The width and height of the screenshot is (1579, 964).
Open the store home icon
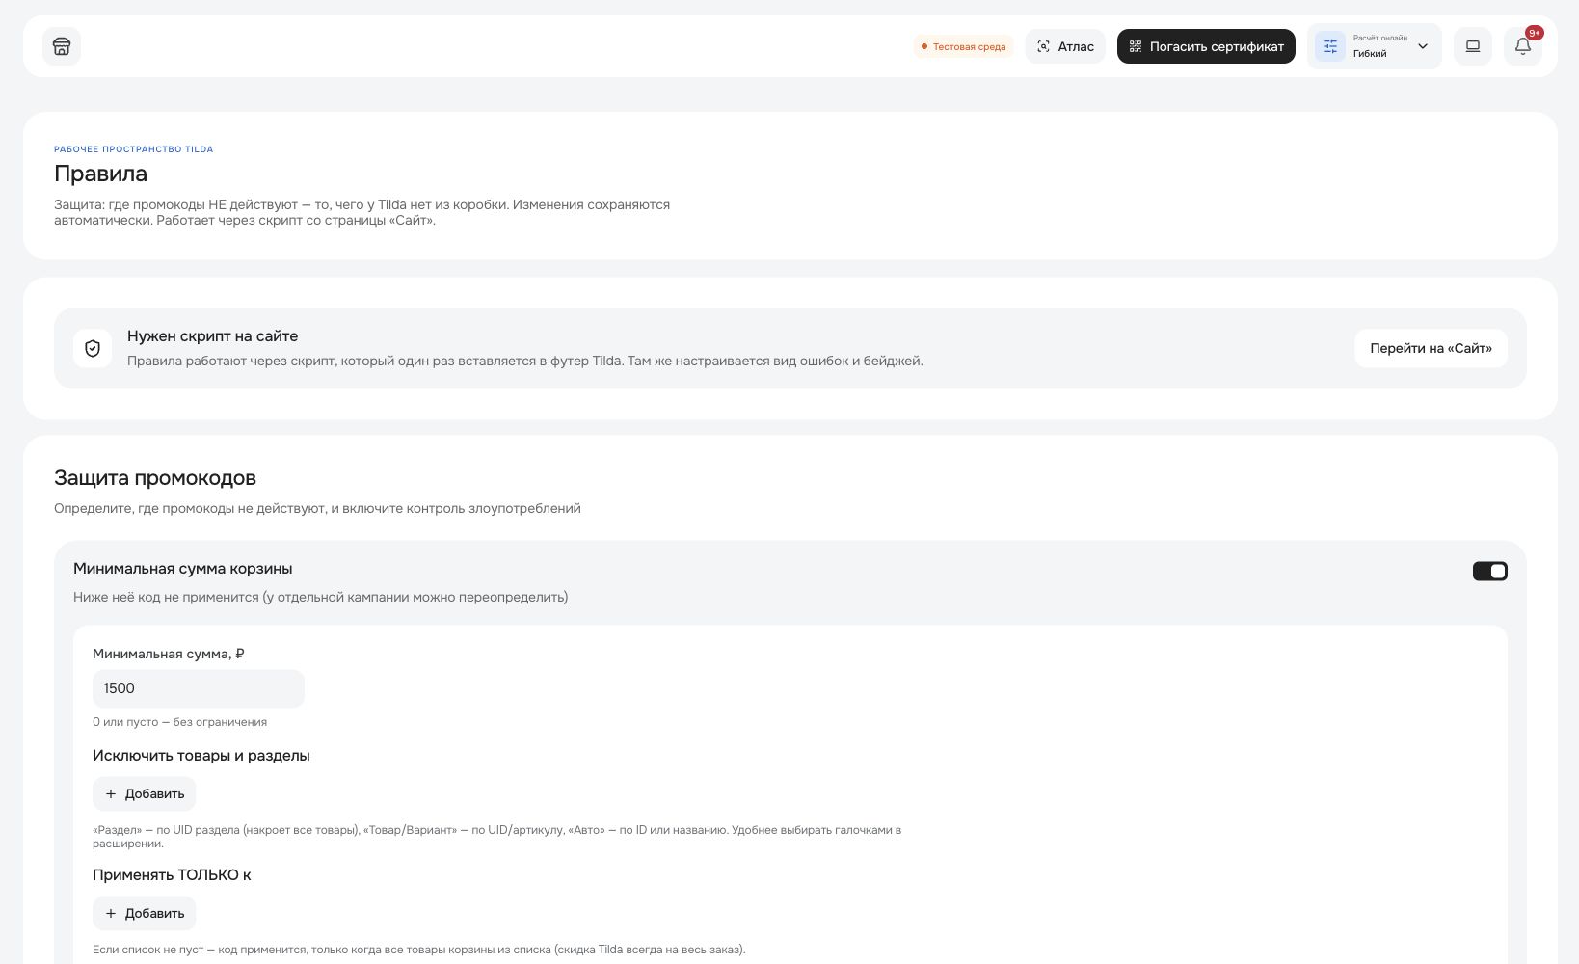click(x=62, y=46)
